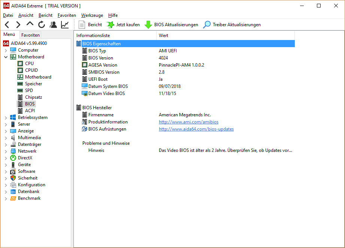Click the Informationsliste column header
This screenshot has height=248, width=345.
click(115, 36)
